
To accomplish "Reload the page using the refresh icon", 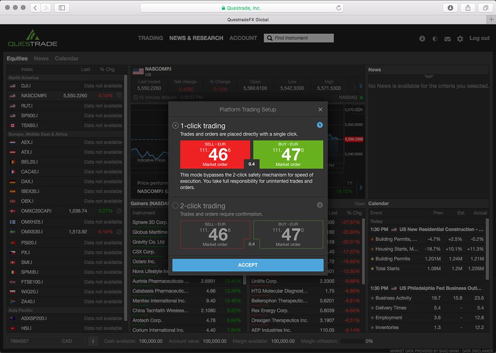I will coord(338,8).
